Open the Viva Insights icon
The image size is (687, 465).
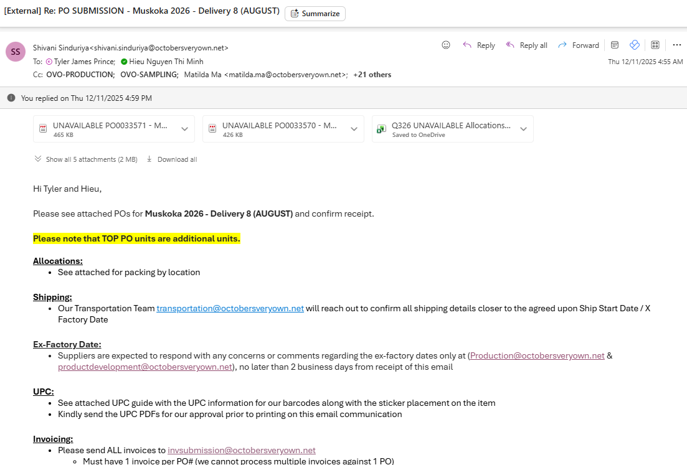(635, 45)
